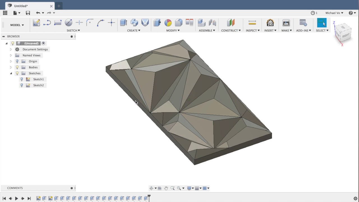Click the Look At navigation icon

(x=160, y=188)
